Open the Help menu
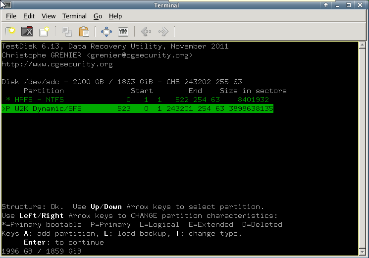Image resolution: width=369 pixels, height=258 pixels. point(115,16)
